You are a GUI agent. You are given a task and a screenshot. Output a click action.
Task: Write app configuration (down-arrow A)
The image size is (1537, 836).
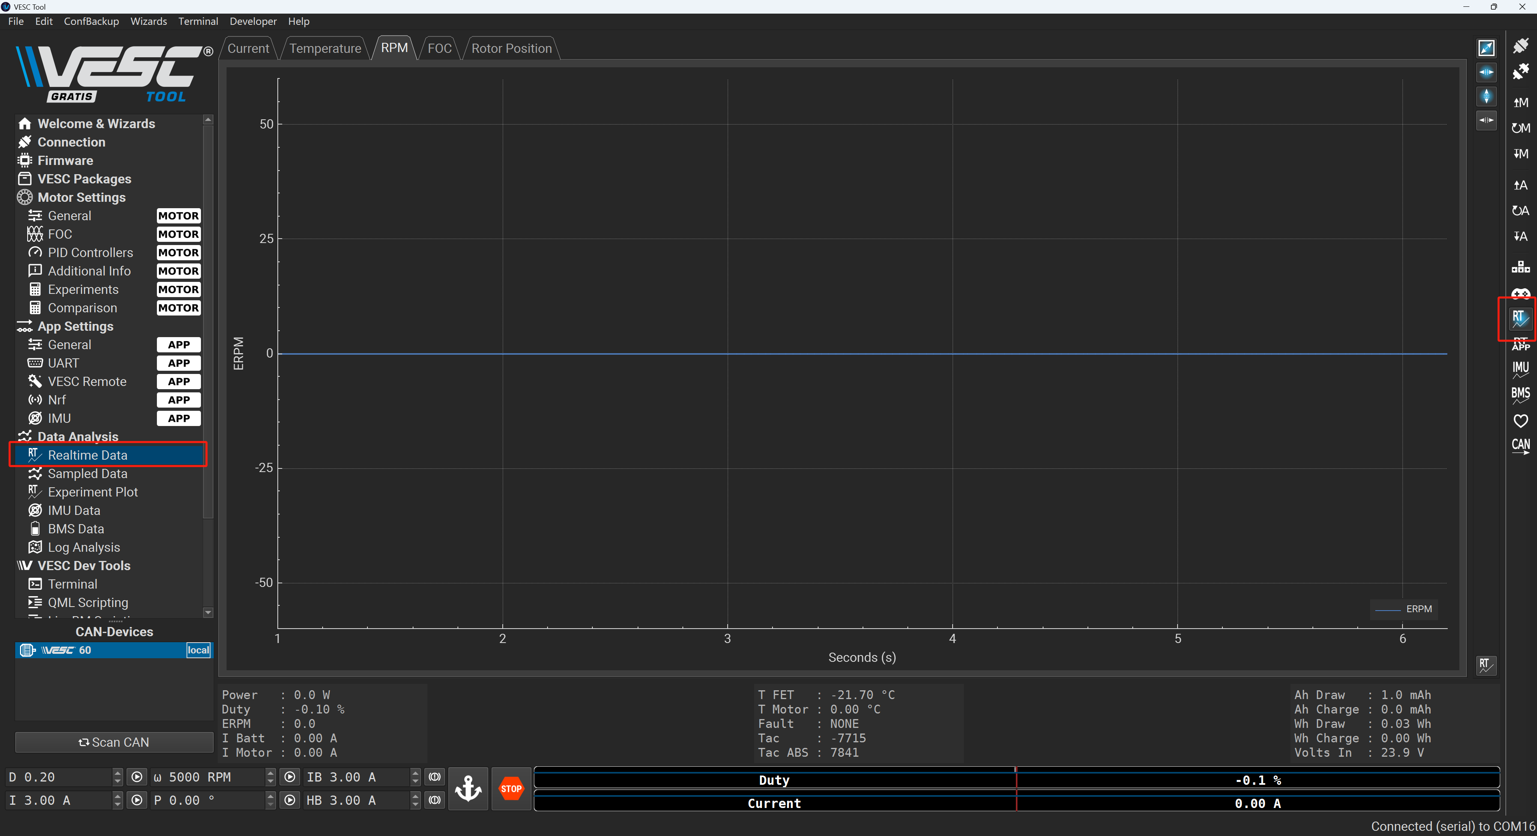[x=1521, y=236]
